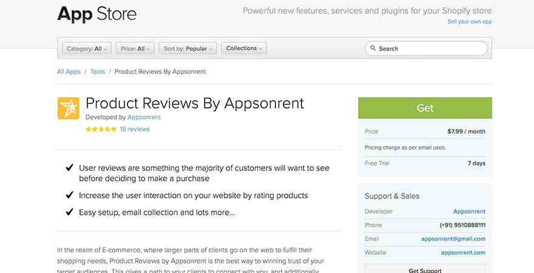Image resolution: width=534 pixels, height=273 pixels.
Task: Click the 7 days free trial value
Action: [x=476, y=163]
